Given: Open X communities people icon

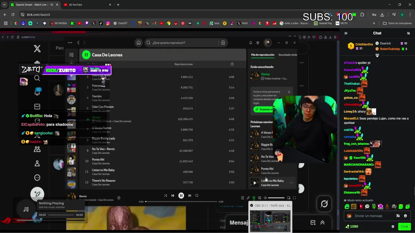Looking at the screenshot, I should pos(37,149).
